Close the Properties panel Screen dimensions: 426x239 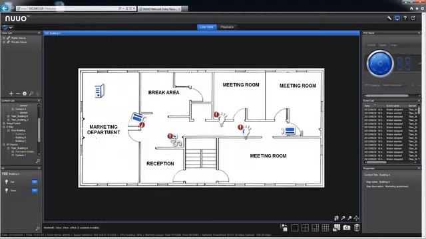click(419, 168)
